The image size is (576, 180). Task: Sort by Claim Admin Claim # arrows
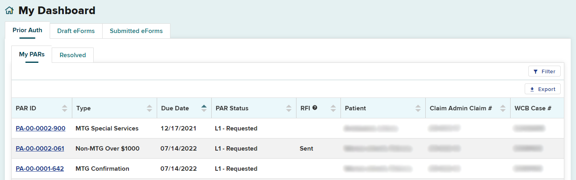coord(502,108)
